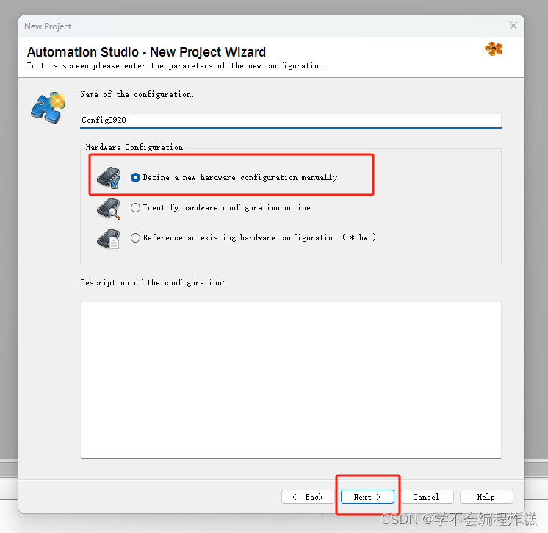Click the 'Automation Studio - New Project Wizard' heading
548x533 pixels.
tap(146, 52)
